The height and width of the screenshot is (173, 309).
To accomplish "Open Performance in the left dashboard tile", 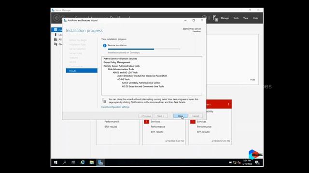I will [112, 122].
